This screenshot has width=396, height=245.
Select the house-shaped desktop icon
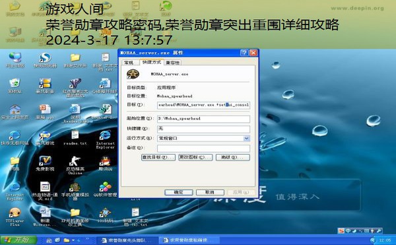15,112
